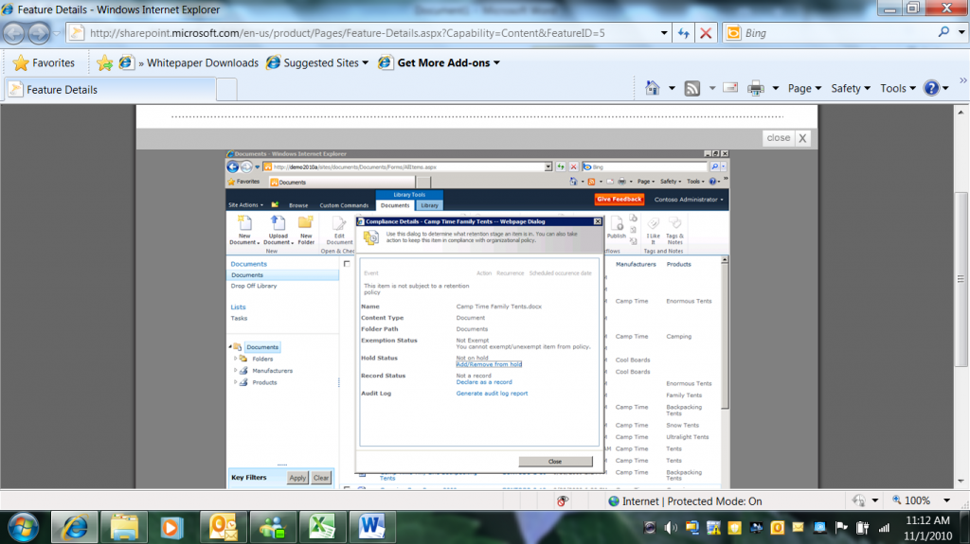970x544 pixels.
Task: Click Close button in Compliance Details dialog
Action: pyautogui.click(x=555, y=462)
